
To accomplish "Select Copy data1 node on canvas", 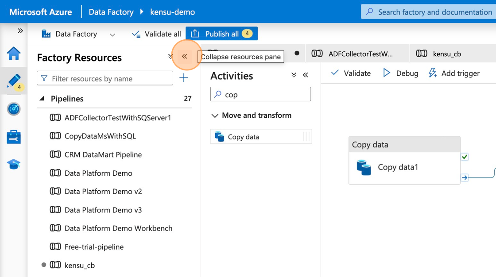I will point(404,160).
